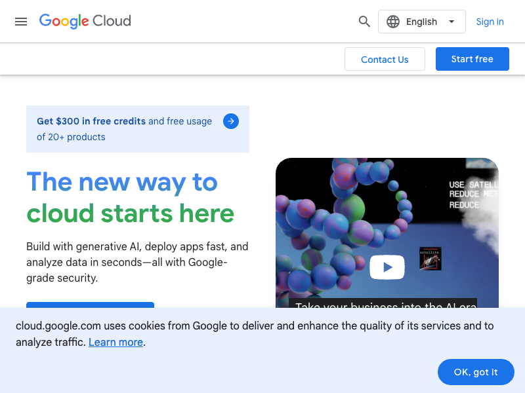Click the 'Build with generative AI' paragraph
The height and width of the screenshot is (393, 525).
click(137, 263)
